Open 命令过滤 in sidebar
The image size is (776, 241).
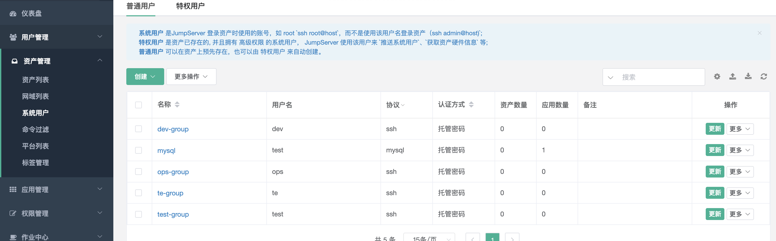[35, 129]
